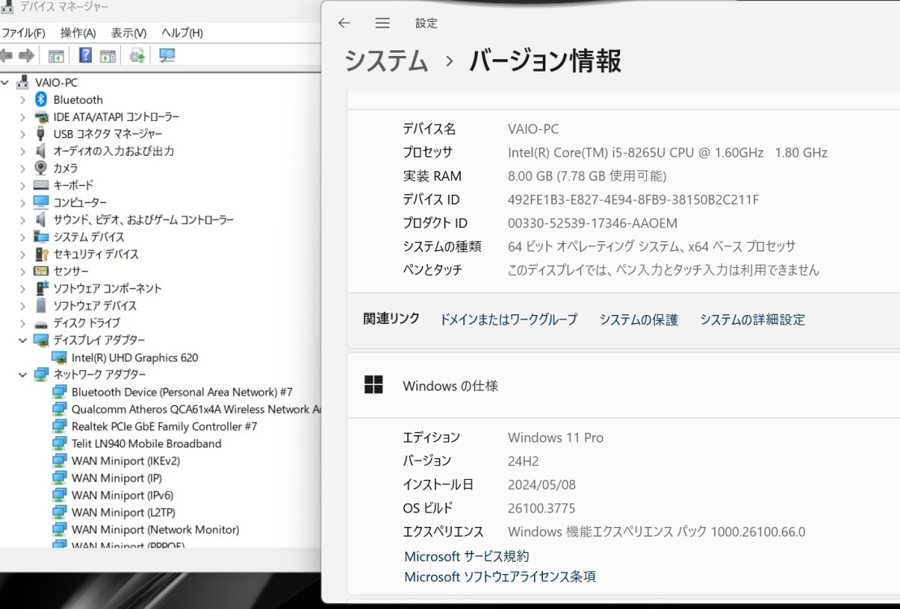Click the Bluetooth icon in device tree

[x=41, y=99]
